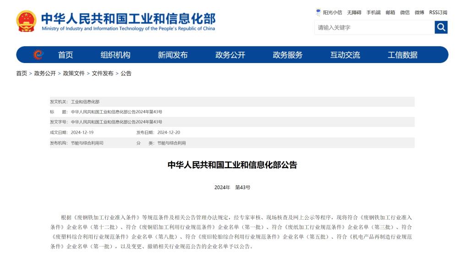Click the national emblem logo
The width and height of the screenshot is (469, 258).
[26, 21]
